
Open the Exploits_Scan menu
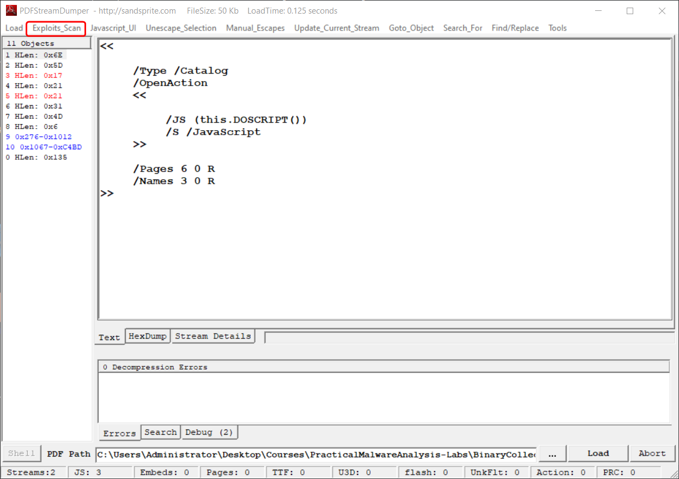[56, 28]
